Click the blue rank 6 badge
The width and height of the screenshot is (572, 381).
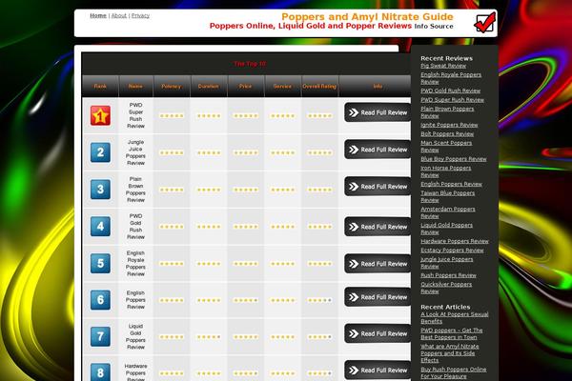[100, 300]
